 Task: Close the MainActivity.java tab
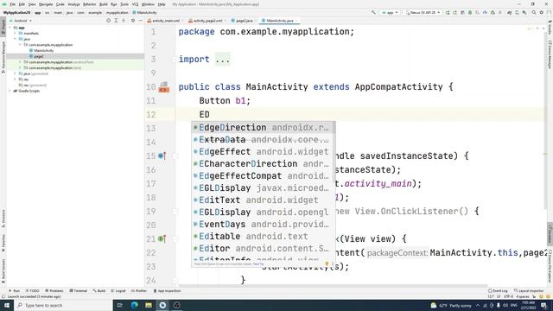pos(296,21)
